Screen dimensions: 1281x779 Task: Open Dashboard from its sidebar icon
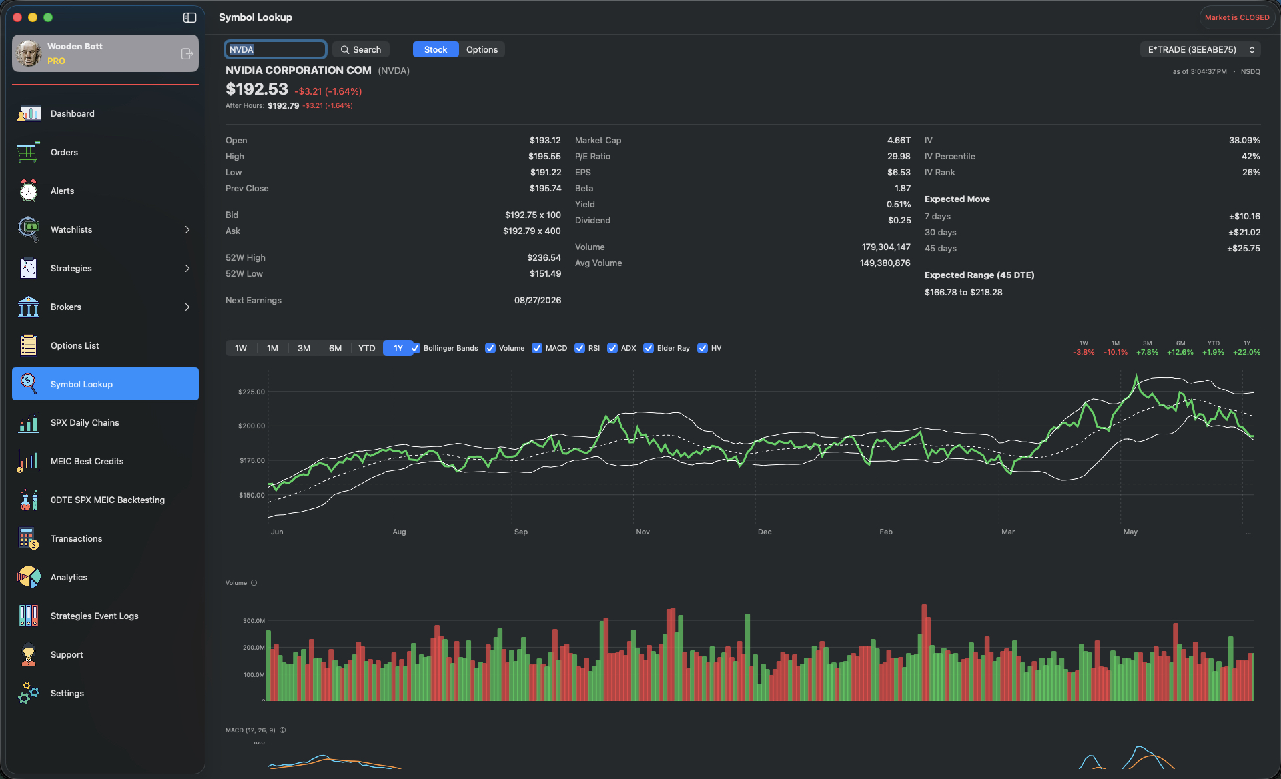pos(29,113)
